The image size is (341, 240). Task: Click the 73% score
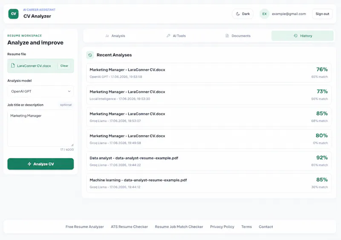(x=322, y=91)
